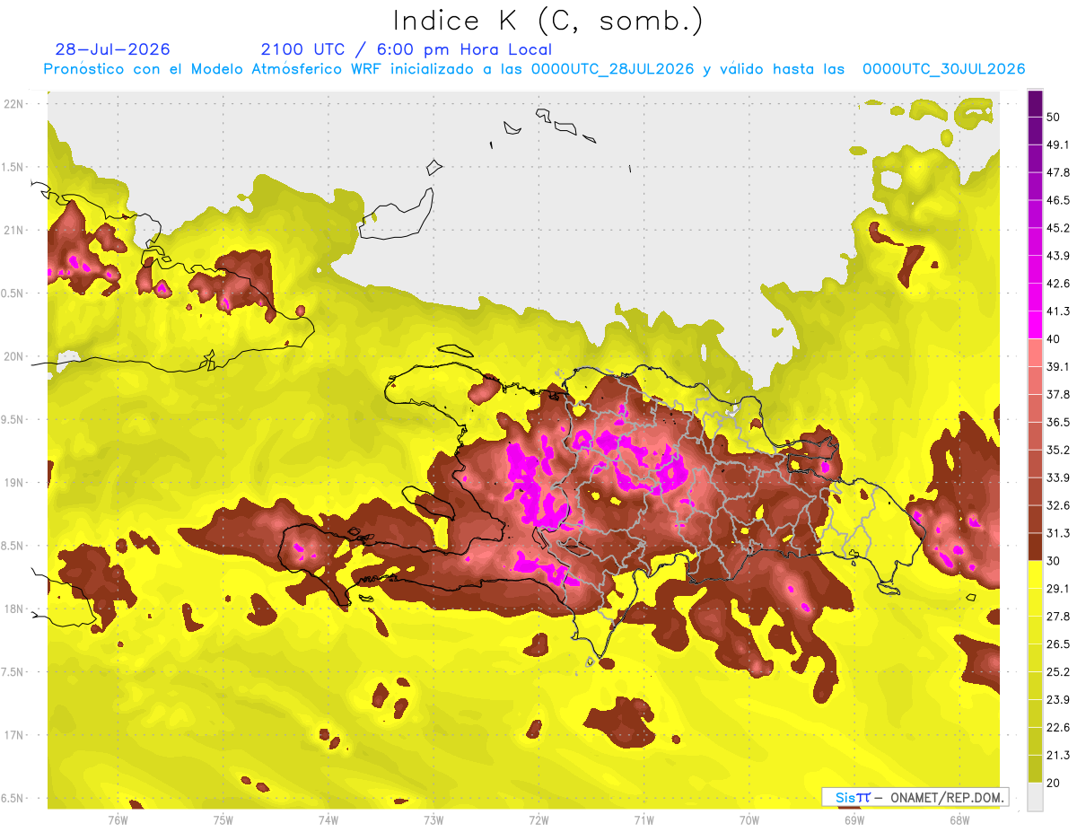The height and width of the screenshot is (832, 1077).
Task: Click the map title 'Indice K (C, somb.)'
Action: pos(548,21)
